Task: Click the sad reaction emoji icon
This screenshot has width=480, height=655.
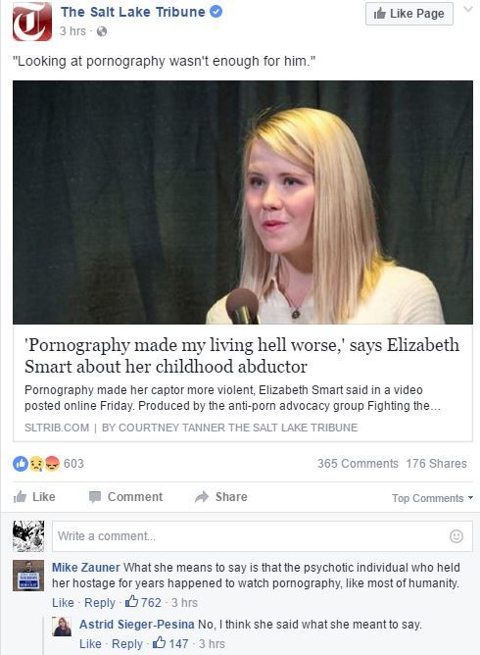Action: click(x=36, y=463)
